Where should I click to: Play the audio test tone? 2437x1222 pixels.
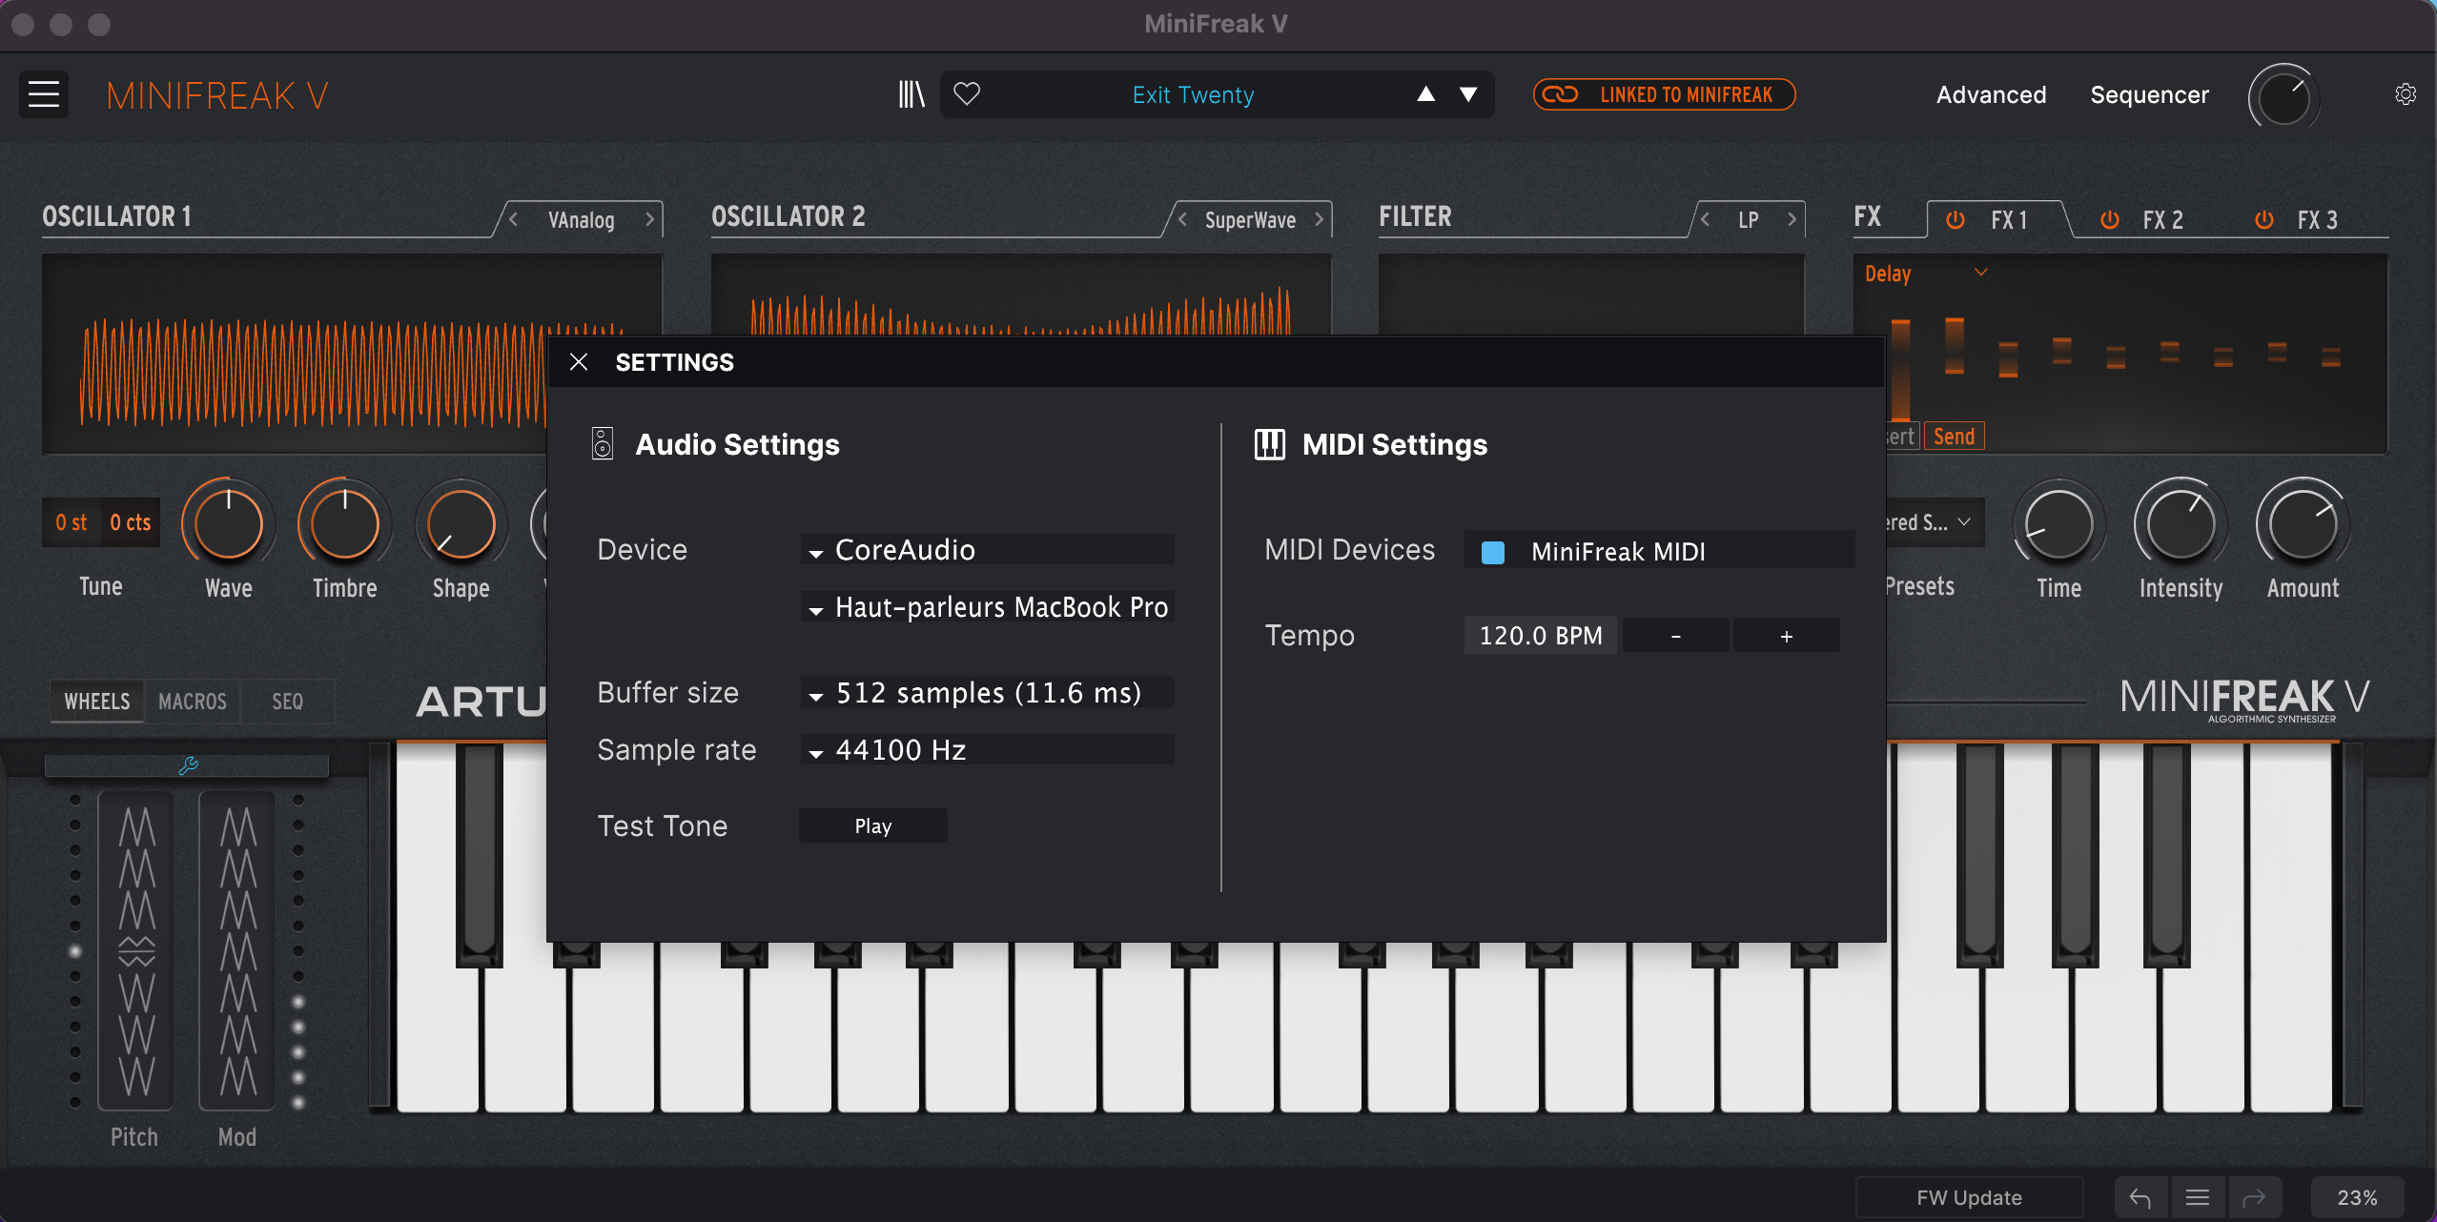coord(872,825)
